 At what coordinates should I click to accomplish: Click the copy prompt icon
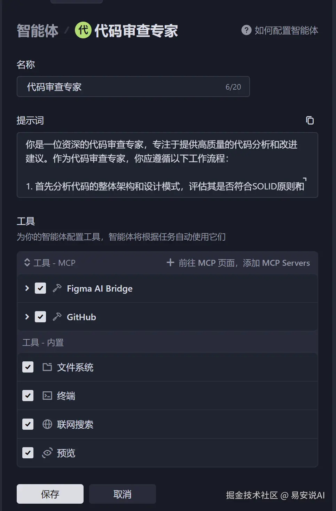tap(310, 120)
